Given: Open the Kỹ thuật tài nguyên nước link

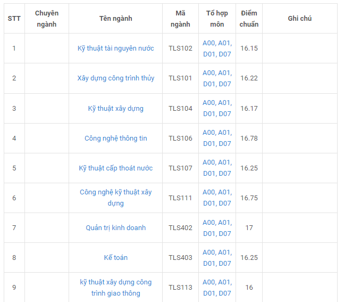Looking at the screenshot, I should click(115, 48).
